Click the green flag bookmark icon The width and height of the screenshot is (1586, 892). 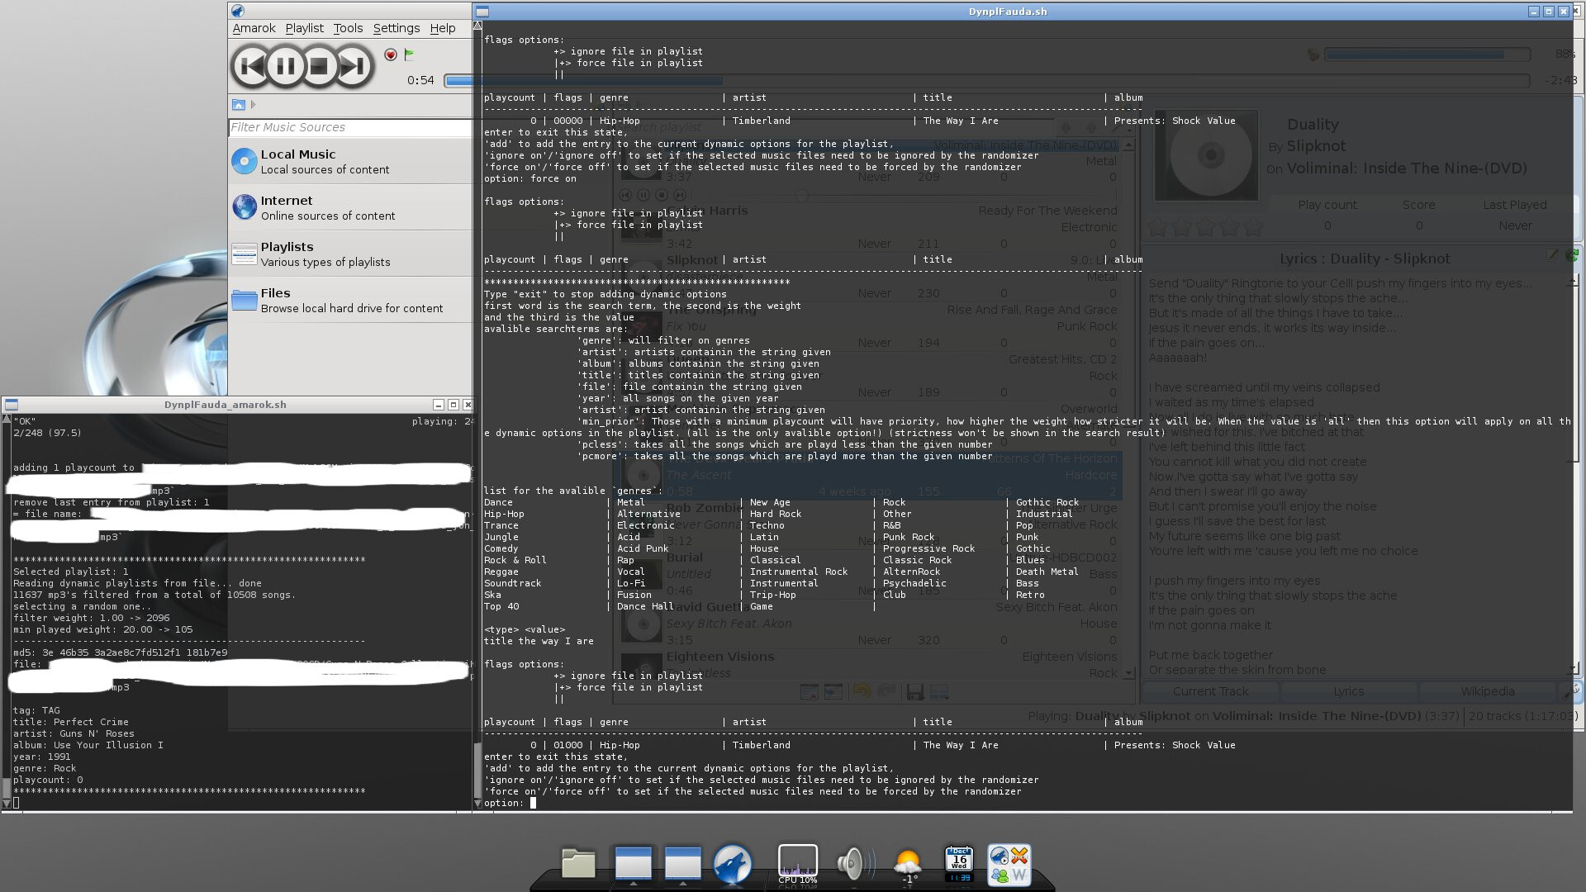coord(409,55)
